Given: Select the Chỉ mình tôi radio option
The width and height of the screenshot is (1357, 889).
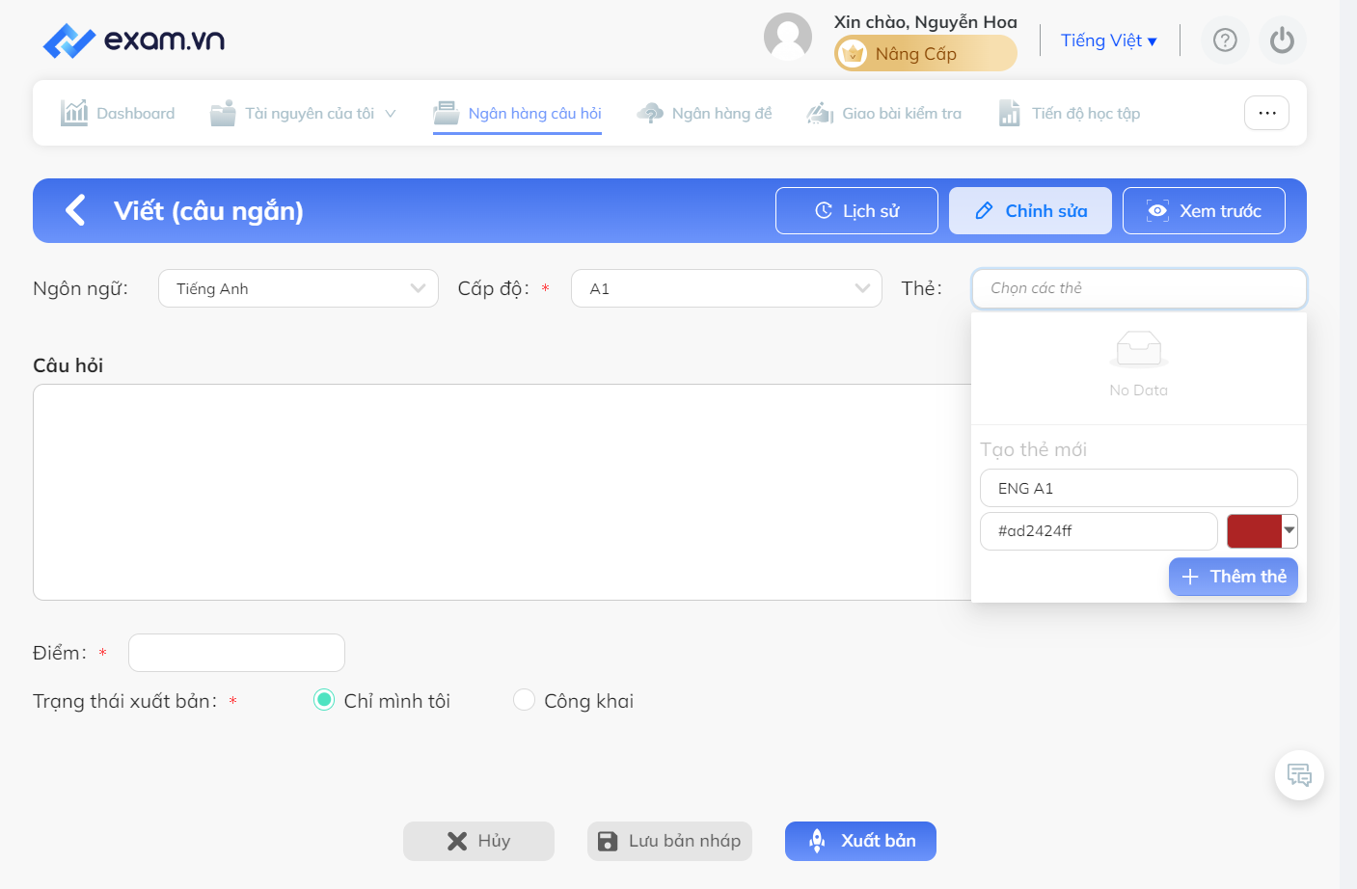Looking at the screenshot, I should tap(324, 700).
